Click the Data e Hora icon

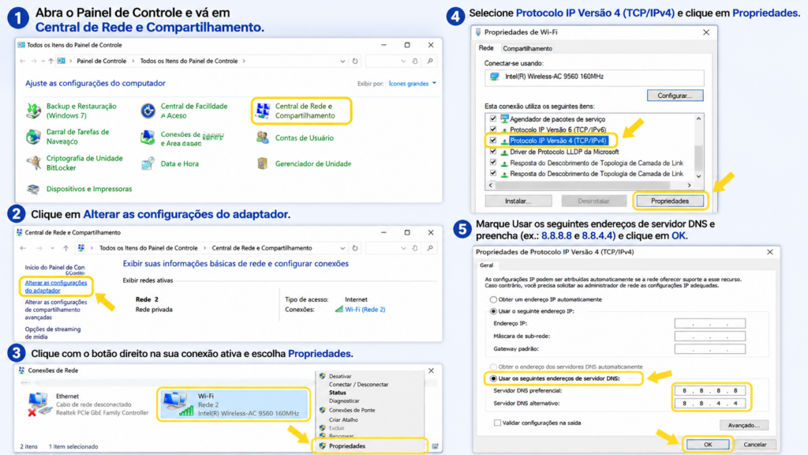coord(148,164)
